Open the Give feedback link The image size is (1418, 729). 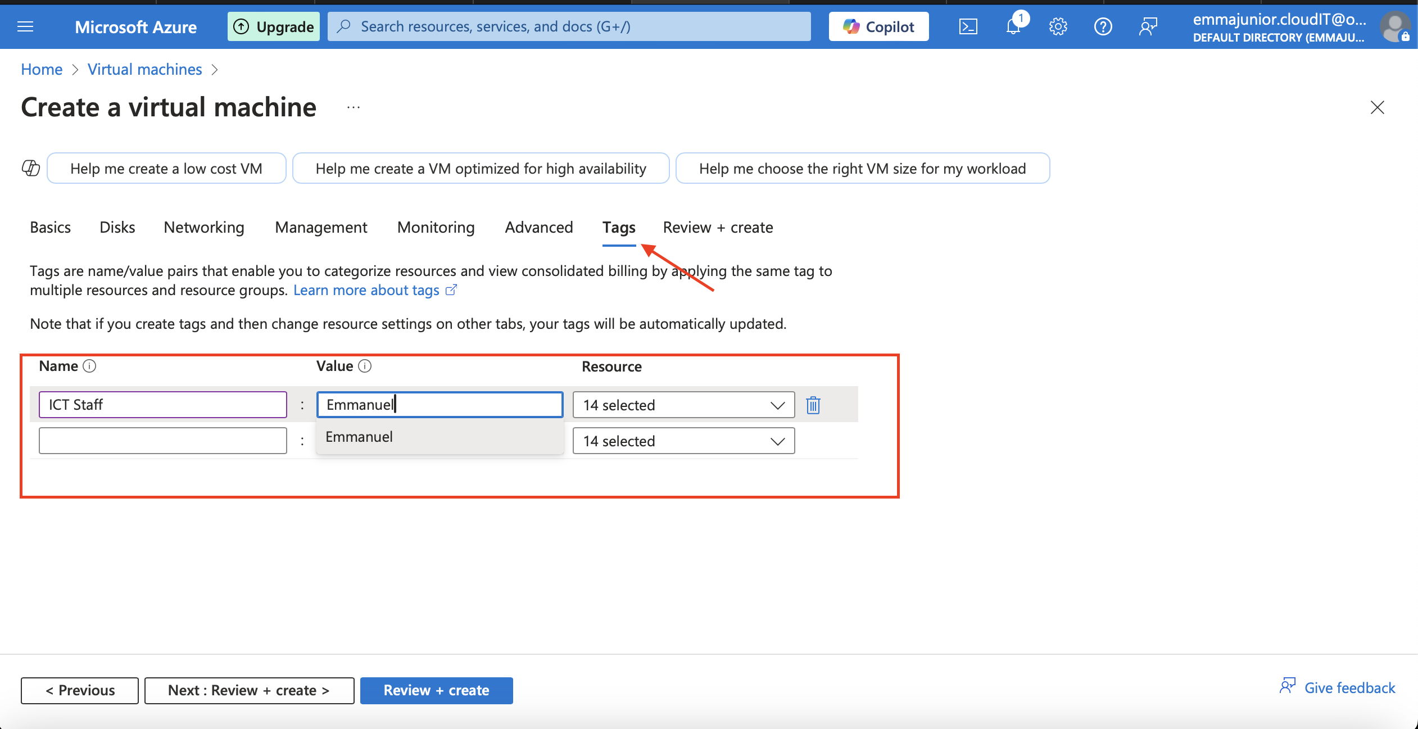(1338, 687)
